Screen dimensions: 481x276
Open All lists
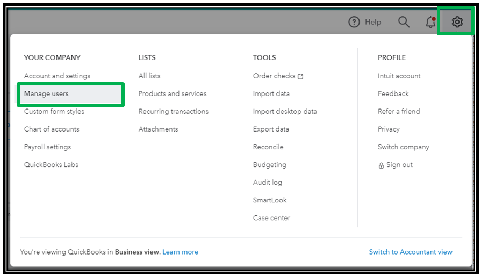tap(149, 76)
